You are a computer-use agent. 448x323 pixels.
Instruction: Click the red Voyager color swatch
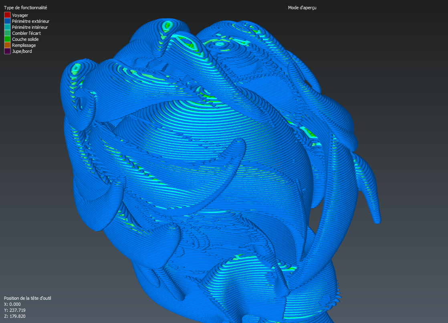[x=7, y=15]
